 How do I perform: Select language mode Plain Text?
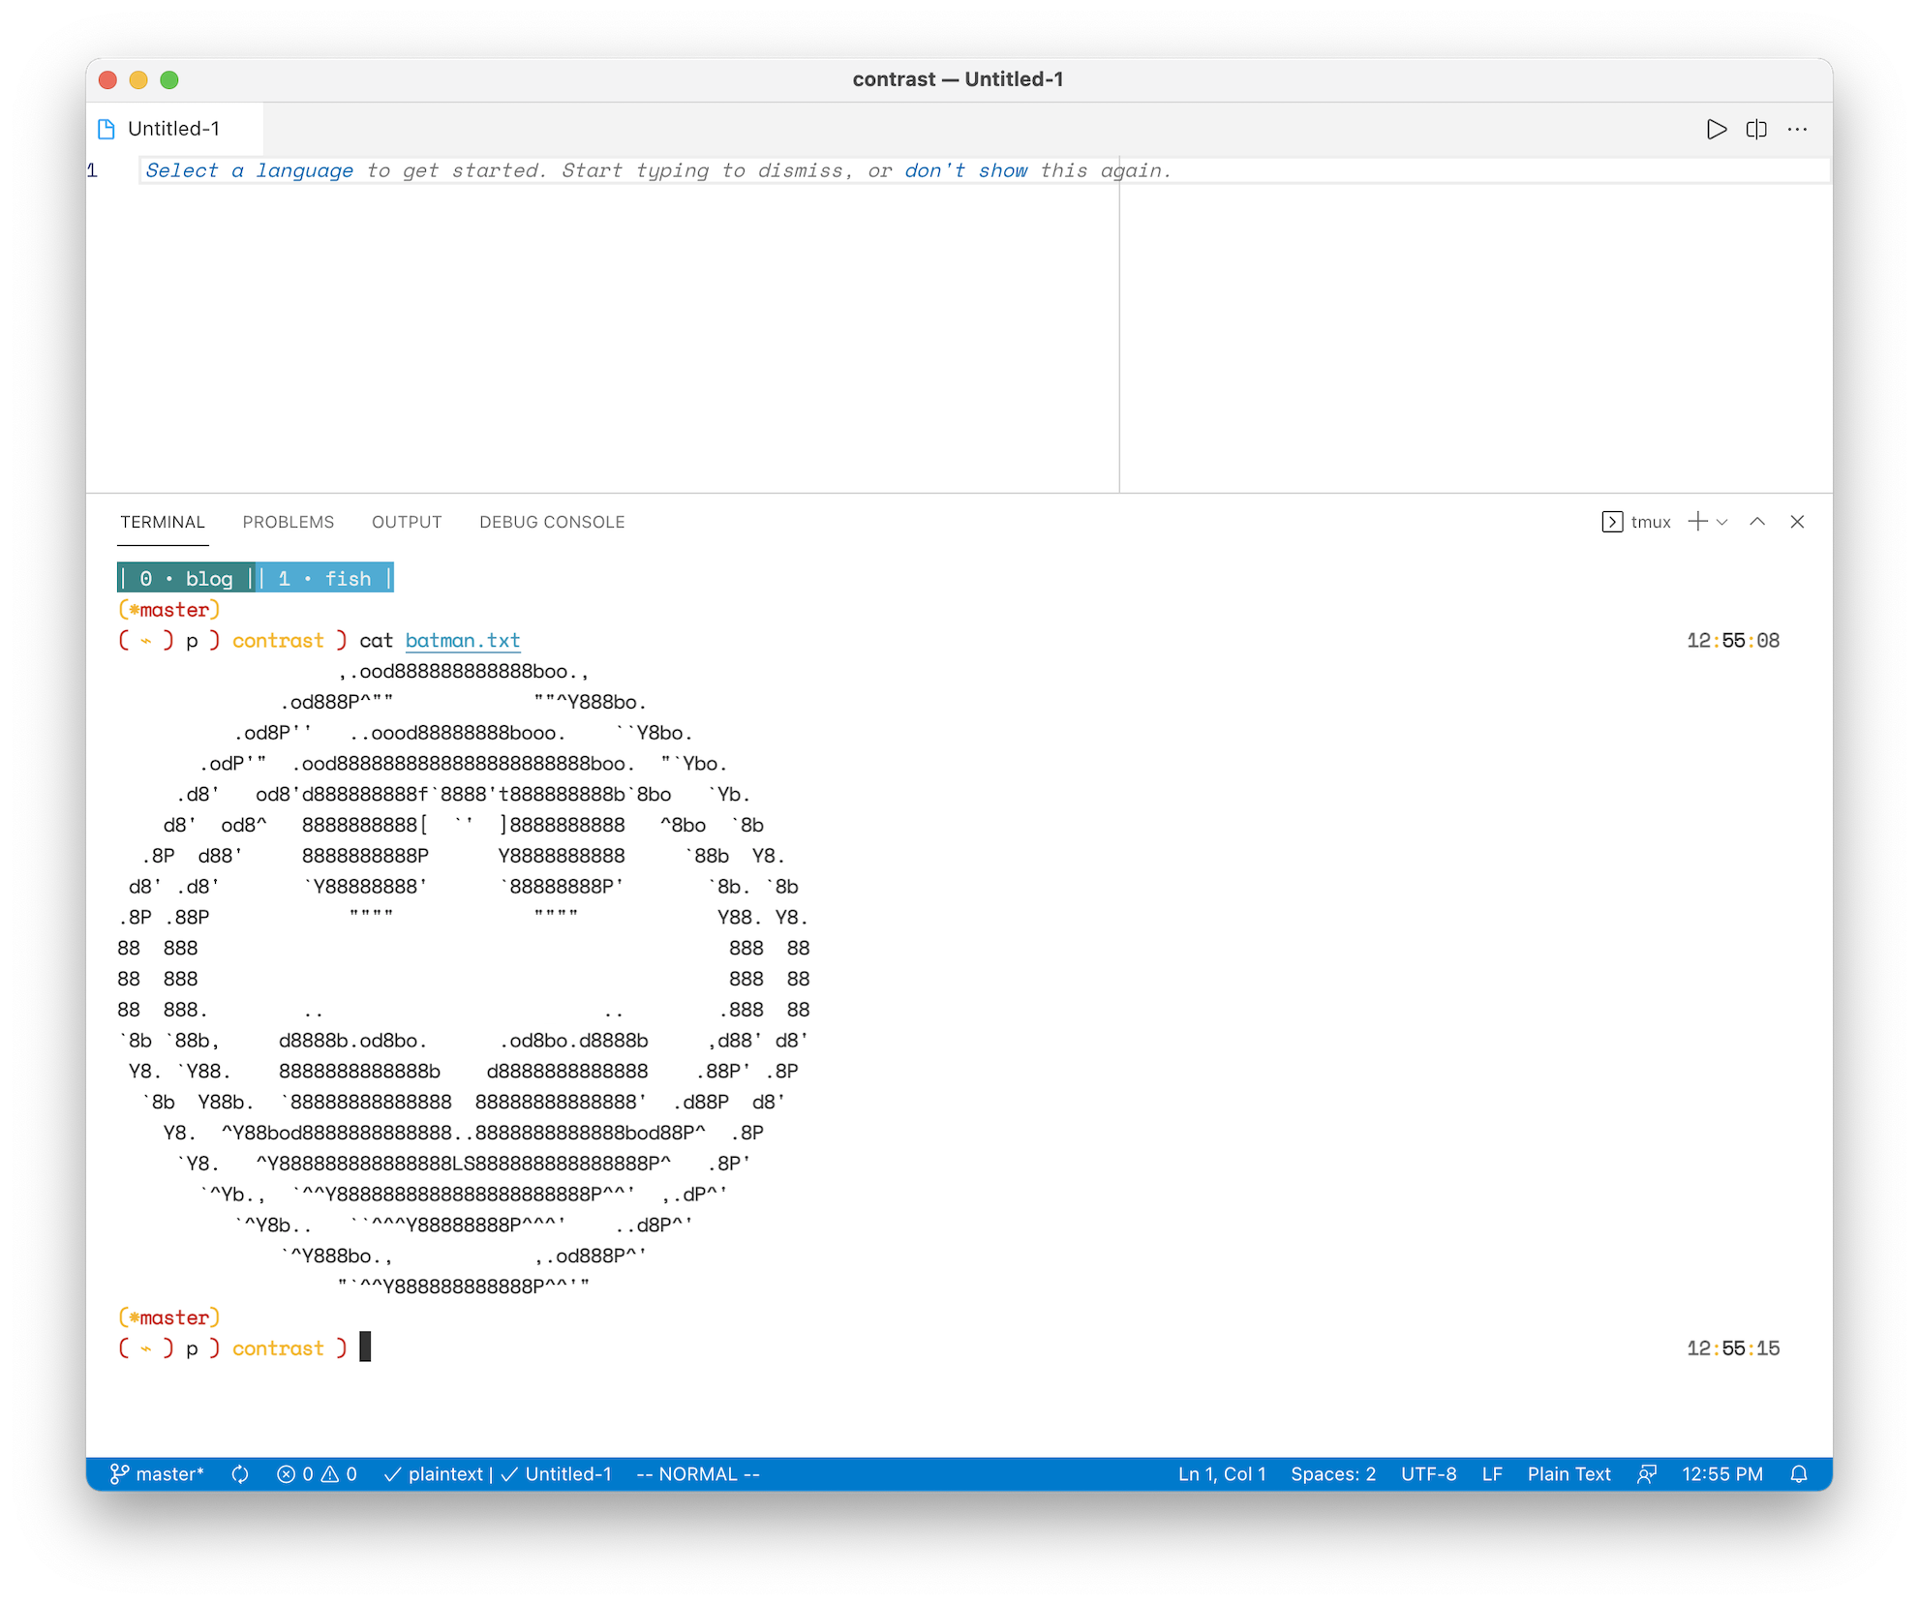[x=1569, y=1473]
